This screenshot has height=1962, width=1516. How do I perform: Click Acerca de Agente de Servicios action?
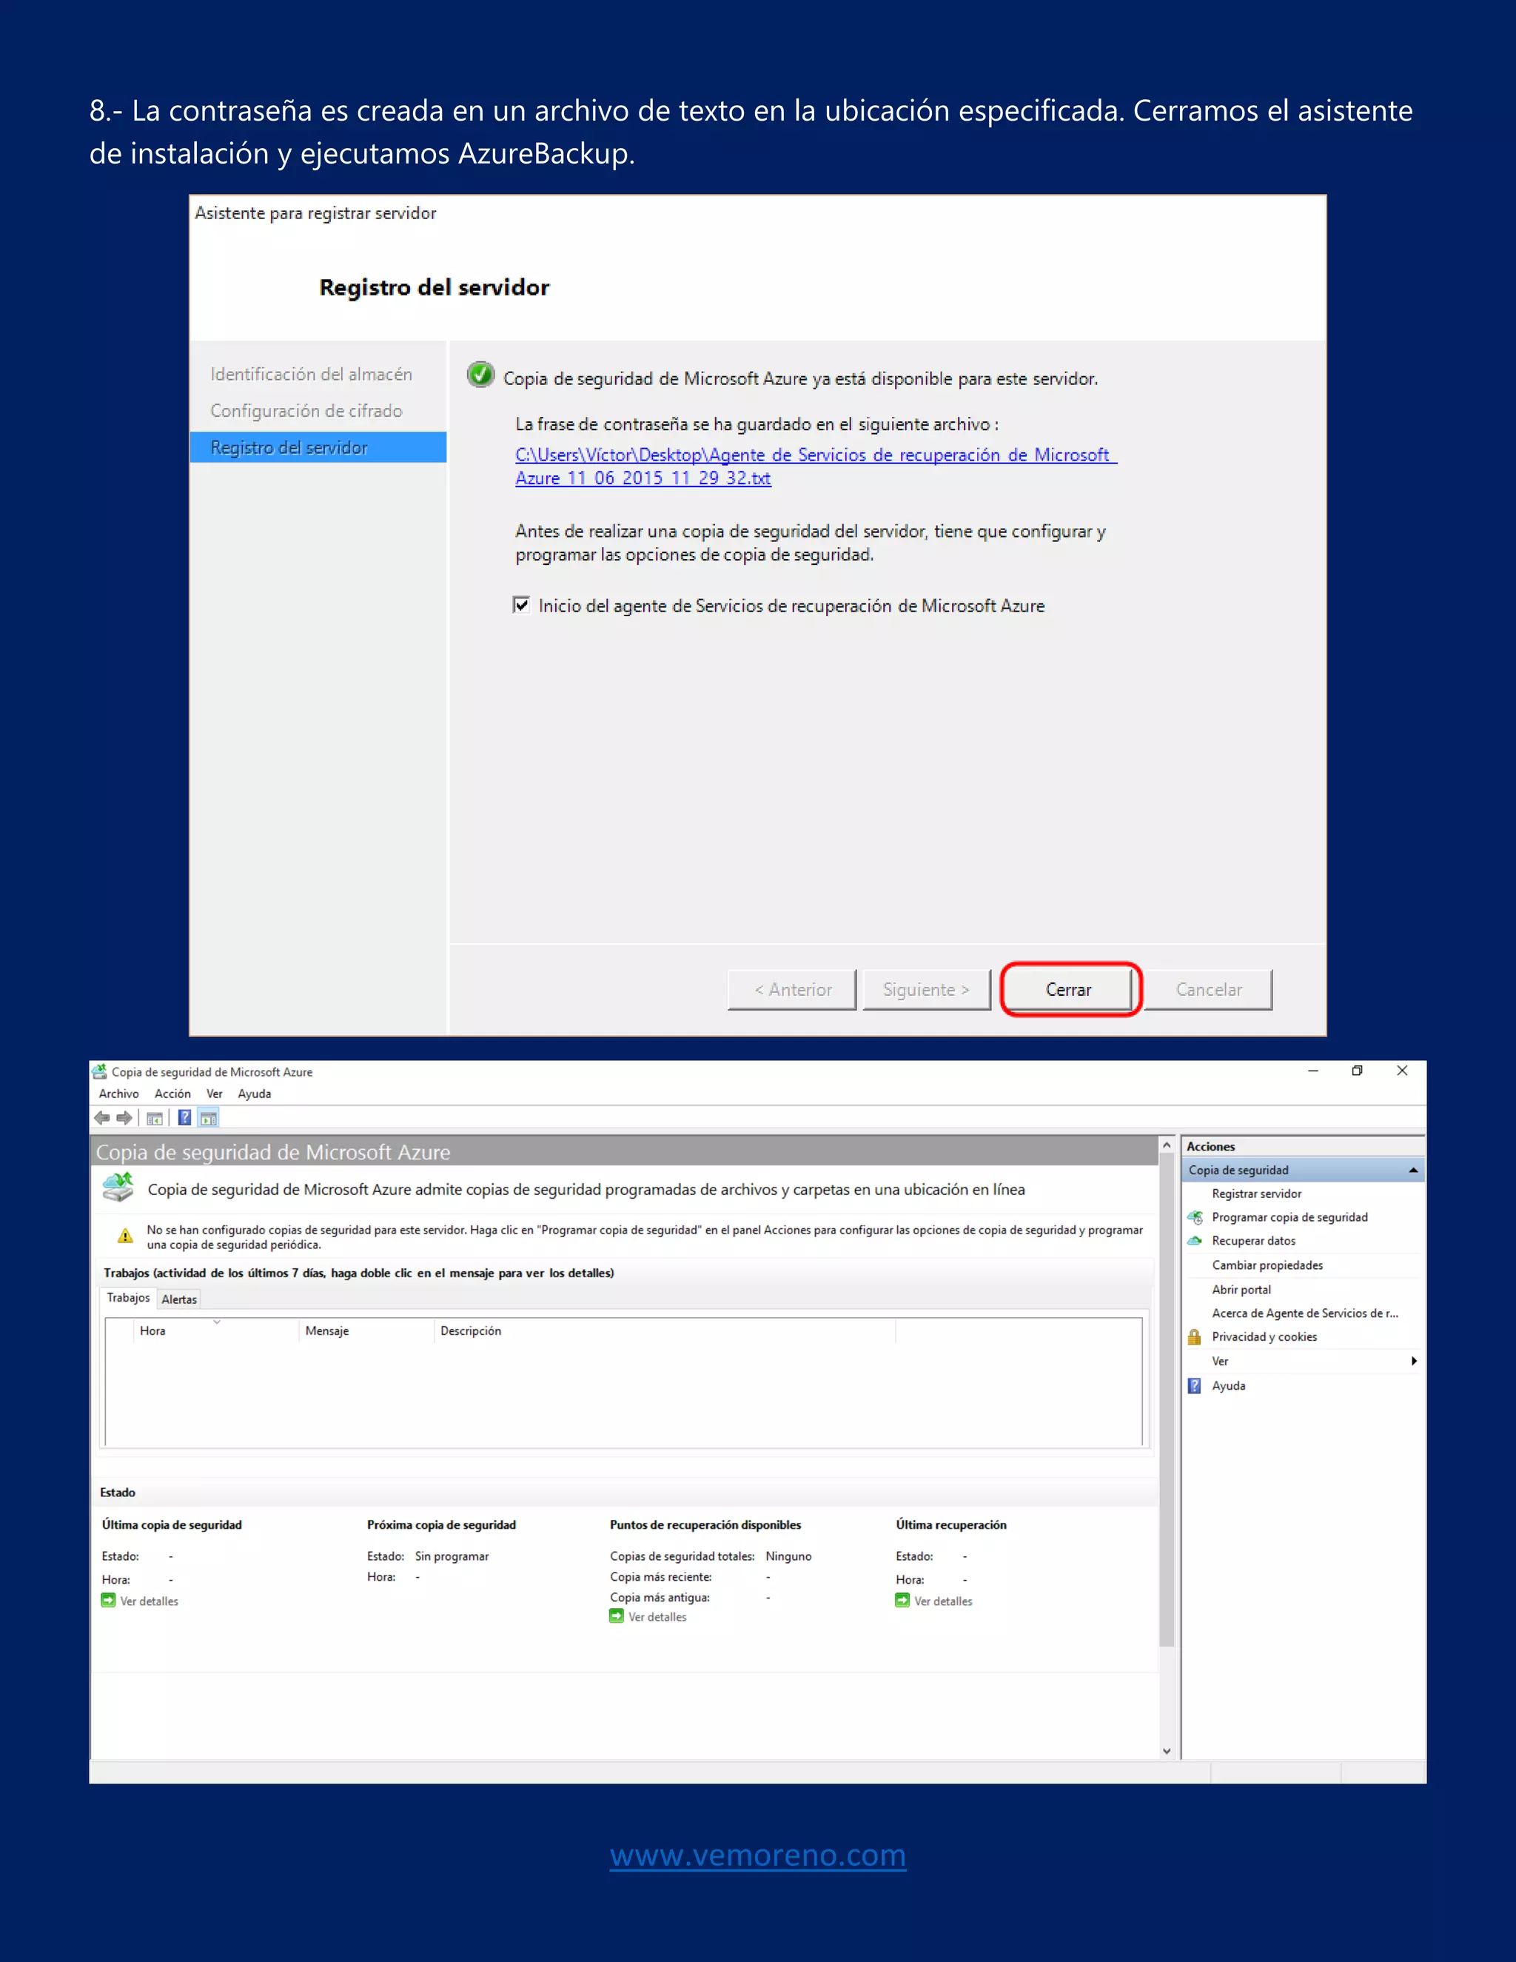tap(1304, 1313)
